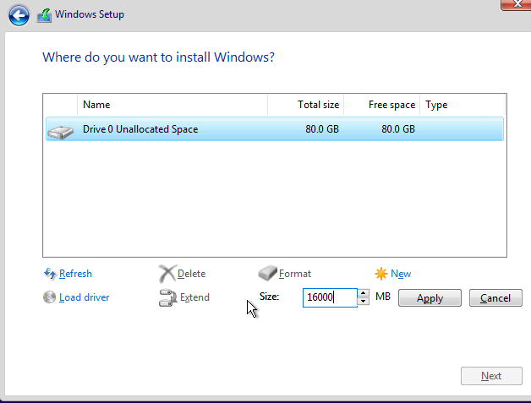Click the Delete partition link
The image size is (531, 403).
point(191,274)
